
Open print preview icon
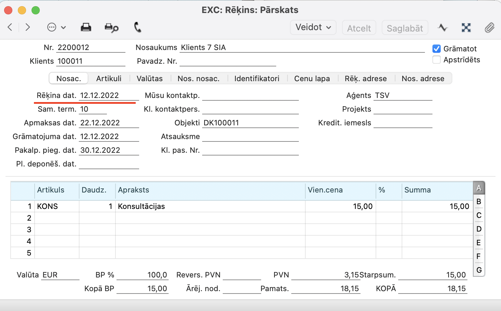coord(111,27)
